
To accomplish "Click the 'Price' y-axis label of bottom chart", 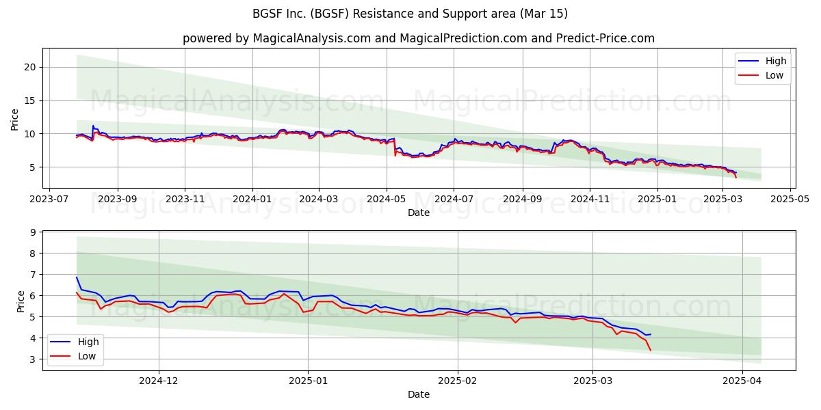I will [21, 301].
